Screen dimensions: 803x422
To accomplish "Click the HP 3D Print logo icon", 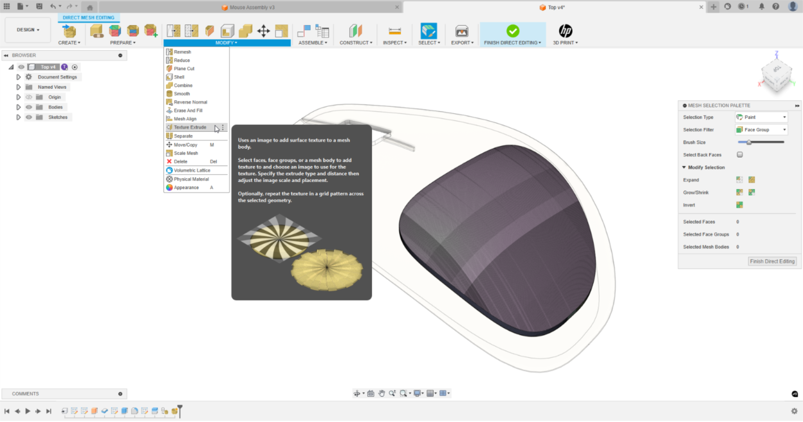I will click(x=566, y=31).
